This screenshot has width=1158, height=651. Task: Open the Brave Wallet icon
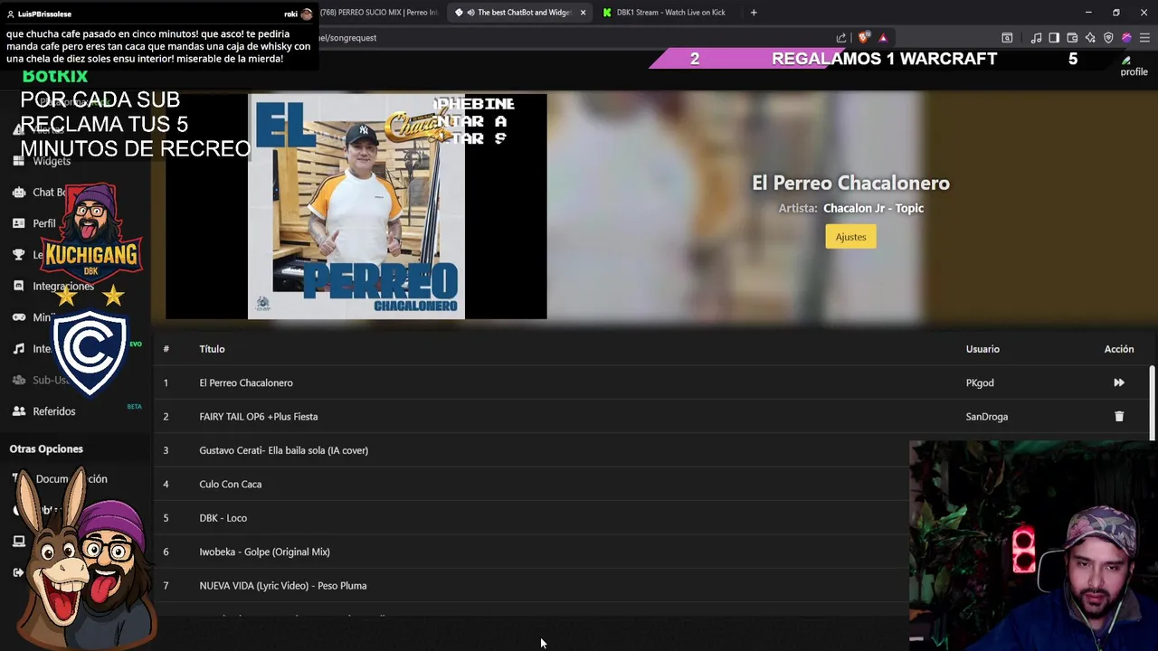(1072, 38)
